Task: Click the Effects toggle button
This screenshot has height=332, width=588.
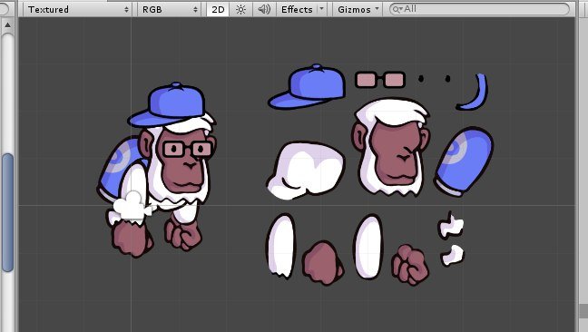Action: (x=297, y=9)
